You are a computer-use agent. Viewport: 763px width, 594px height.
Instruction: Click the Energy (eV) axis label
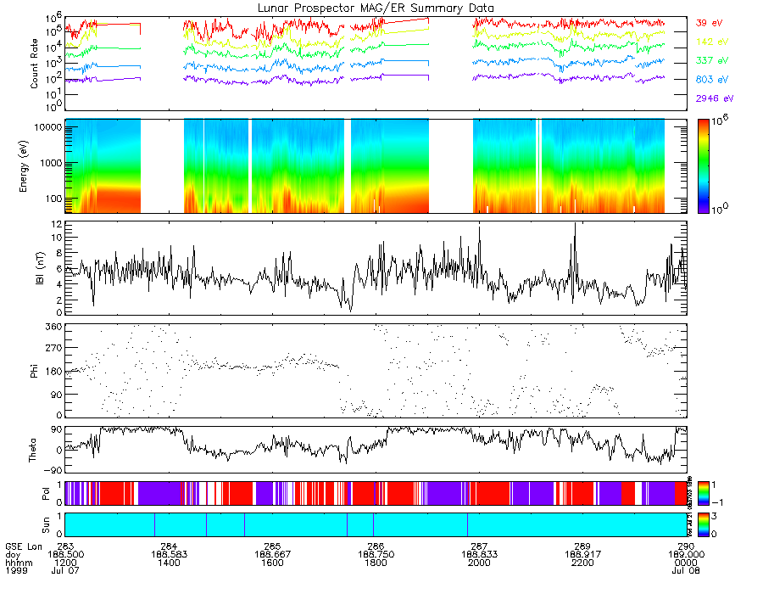tap(23, 166)
